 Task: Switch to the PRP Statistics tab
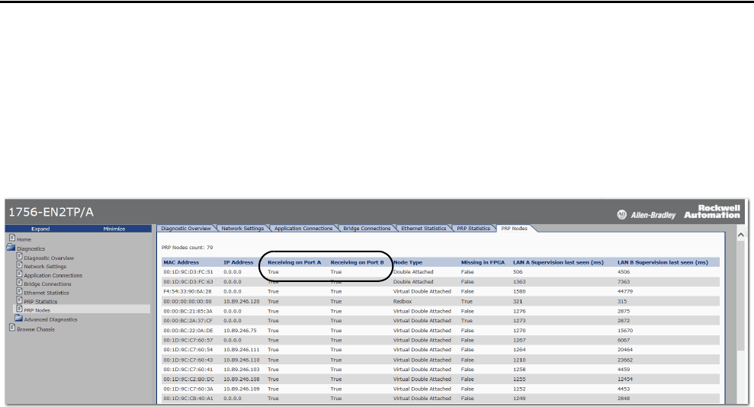coord(473,228)
